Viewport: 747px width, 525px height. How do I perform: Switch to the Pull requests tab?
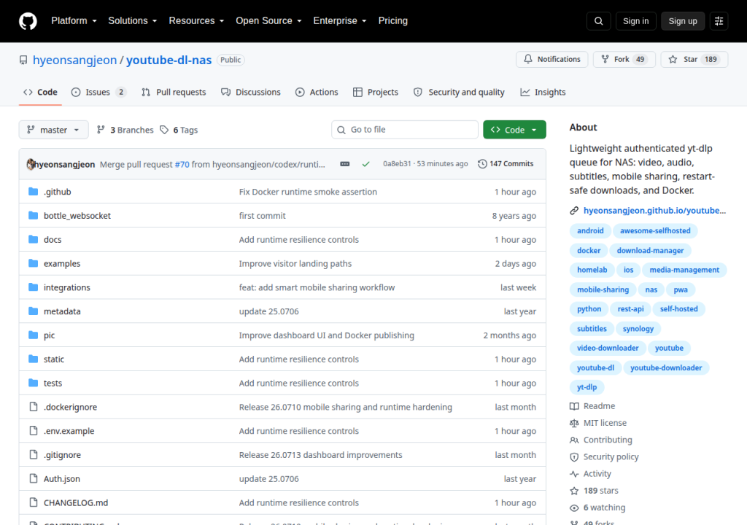[174, 93]
